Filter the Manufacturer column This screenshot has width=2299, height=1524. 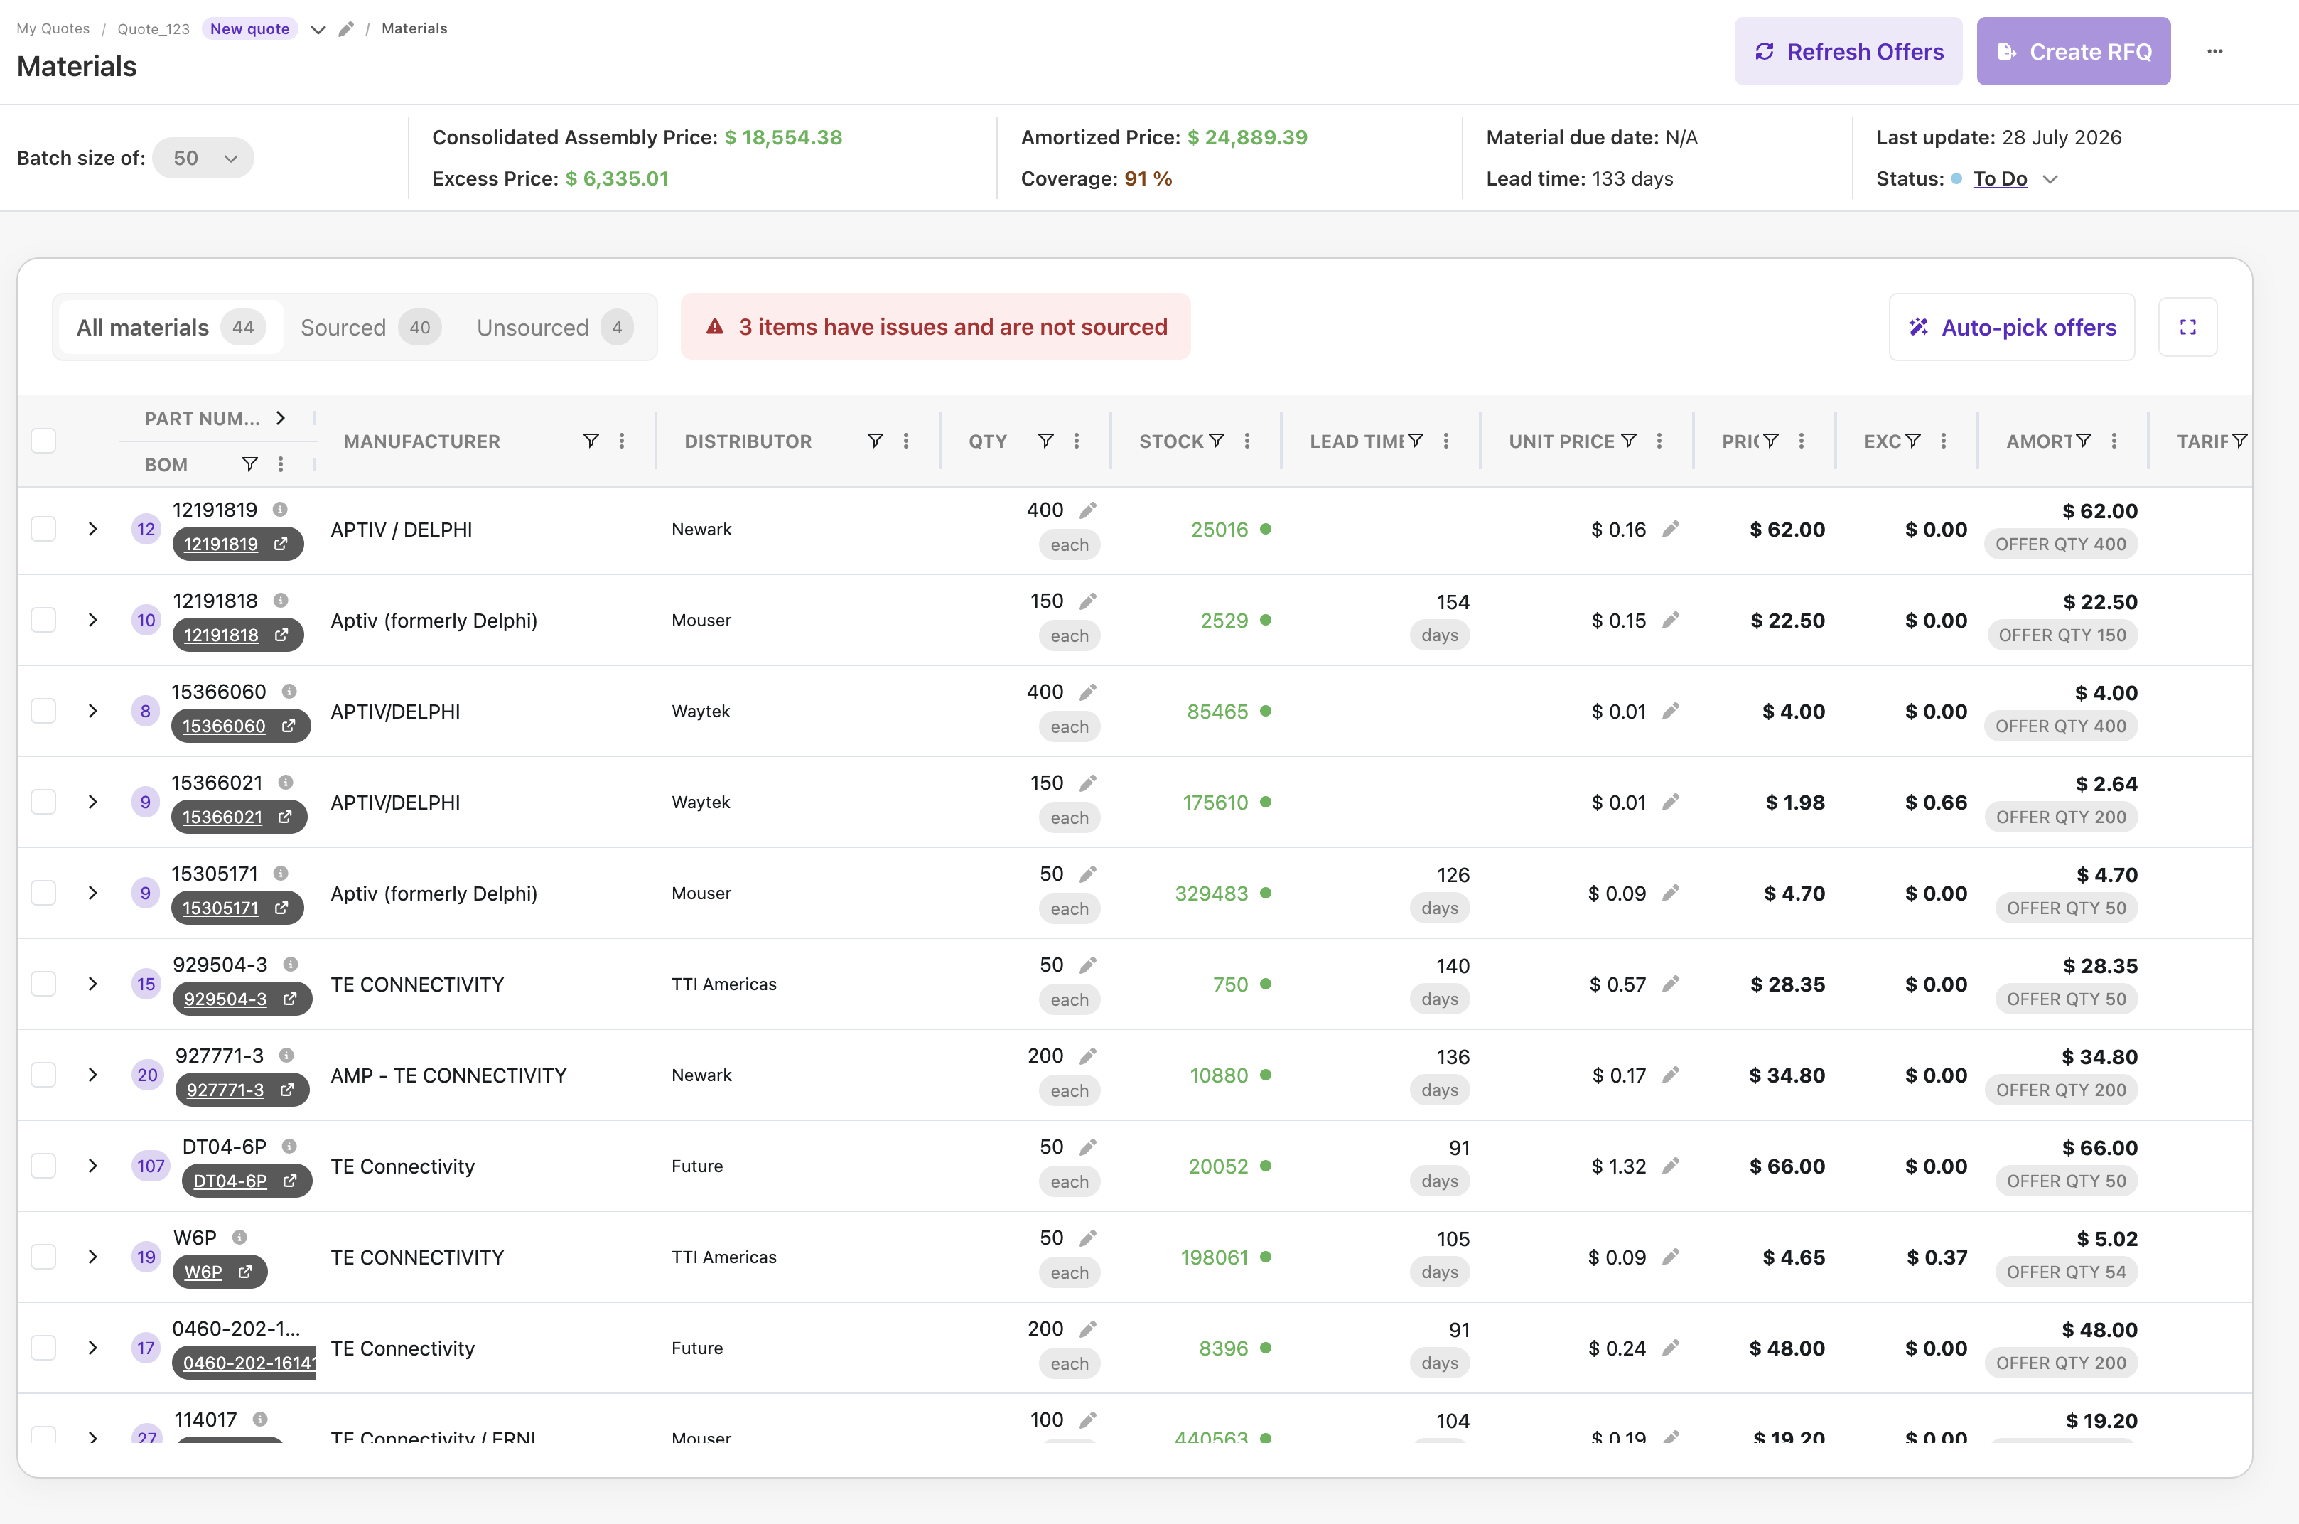pos(591,441)
